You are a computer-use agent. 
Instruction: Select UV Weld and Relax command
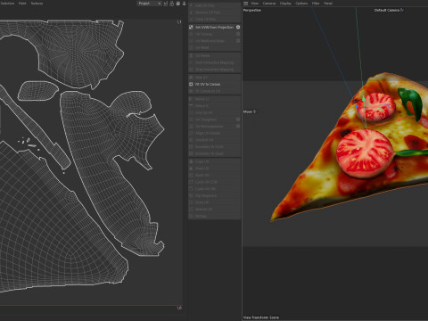pos(214,41)
